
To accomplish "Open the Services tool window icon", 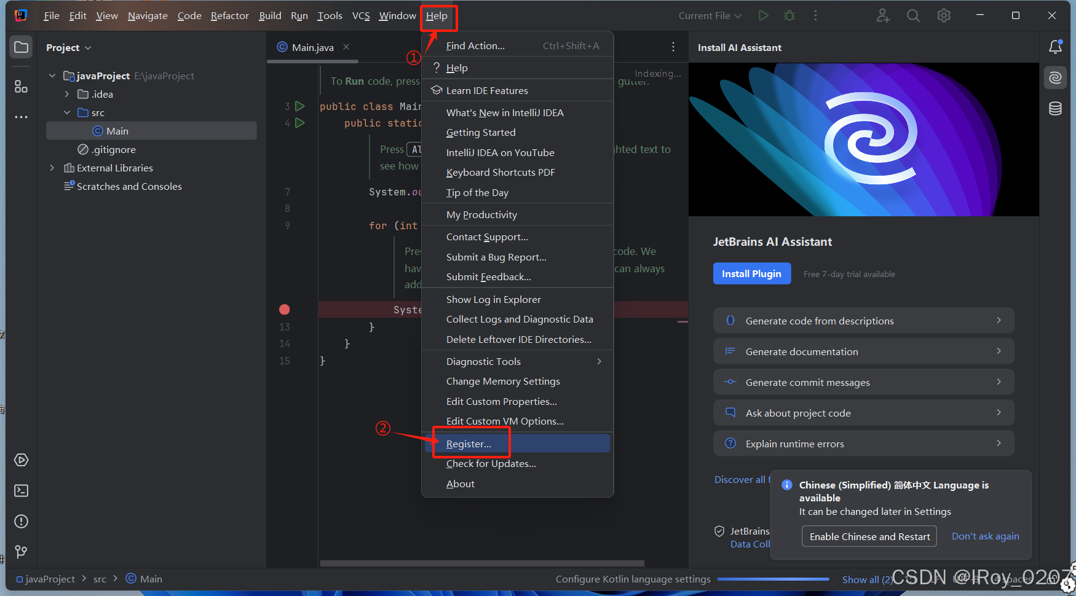I will pos(21,460).
